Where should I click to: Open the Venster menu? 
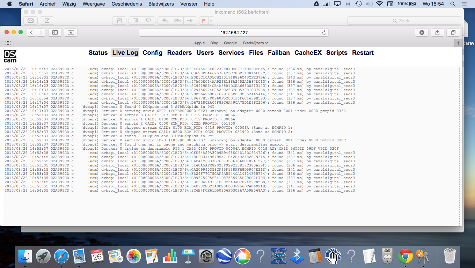[189, 4]
